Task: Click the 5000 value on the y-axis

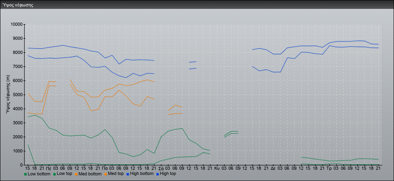Action: [18, 95]
